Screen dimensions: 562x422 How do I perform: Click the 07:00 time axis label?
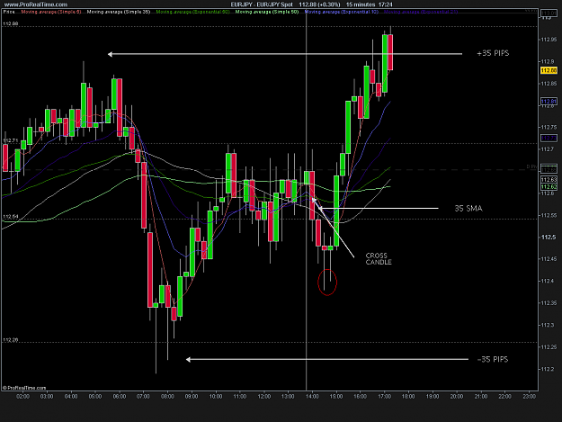click(x=143, y=396)
